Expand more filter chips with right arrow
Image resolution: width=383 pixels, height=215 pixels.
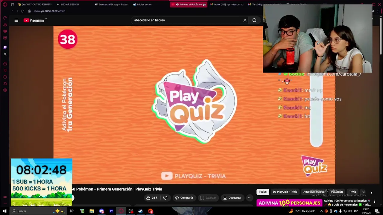point(371,193)
